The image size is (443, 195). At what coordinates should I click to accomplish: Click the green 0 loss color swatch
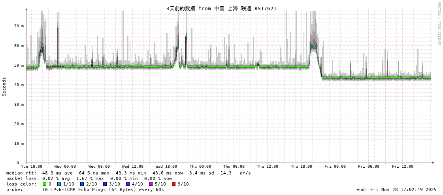(45, 184)
